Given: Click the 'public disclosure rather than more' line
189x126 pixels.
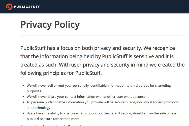Looking at the screenshot, I should point(53,119).
